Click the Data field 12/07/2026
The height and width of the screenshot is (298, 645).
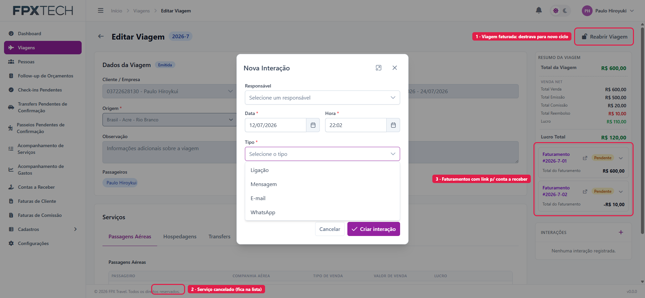(275, 125)
